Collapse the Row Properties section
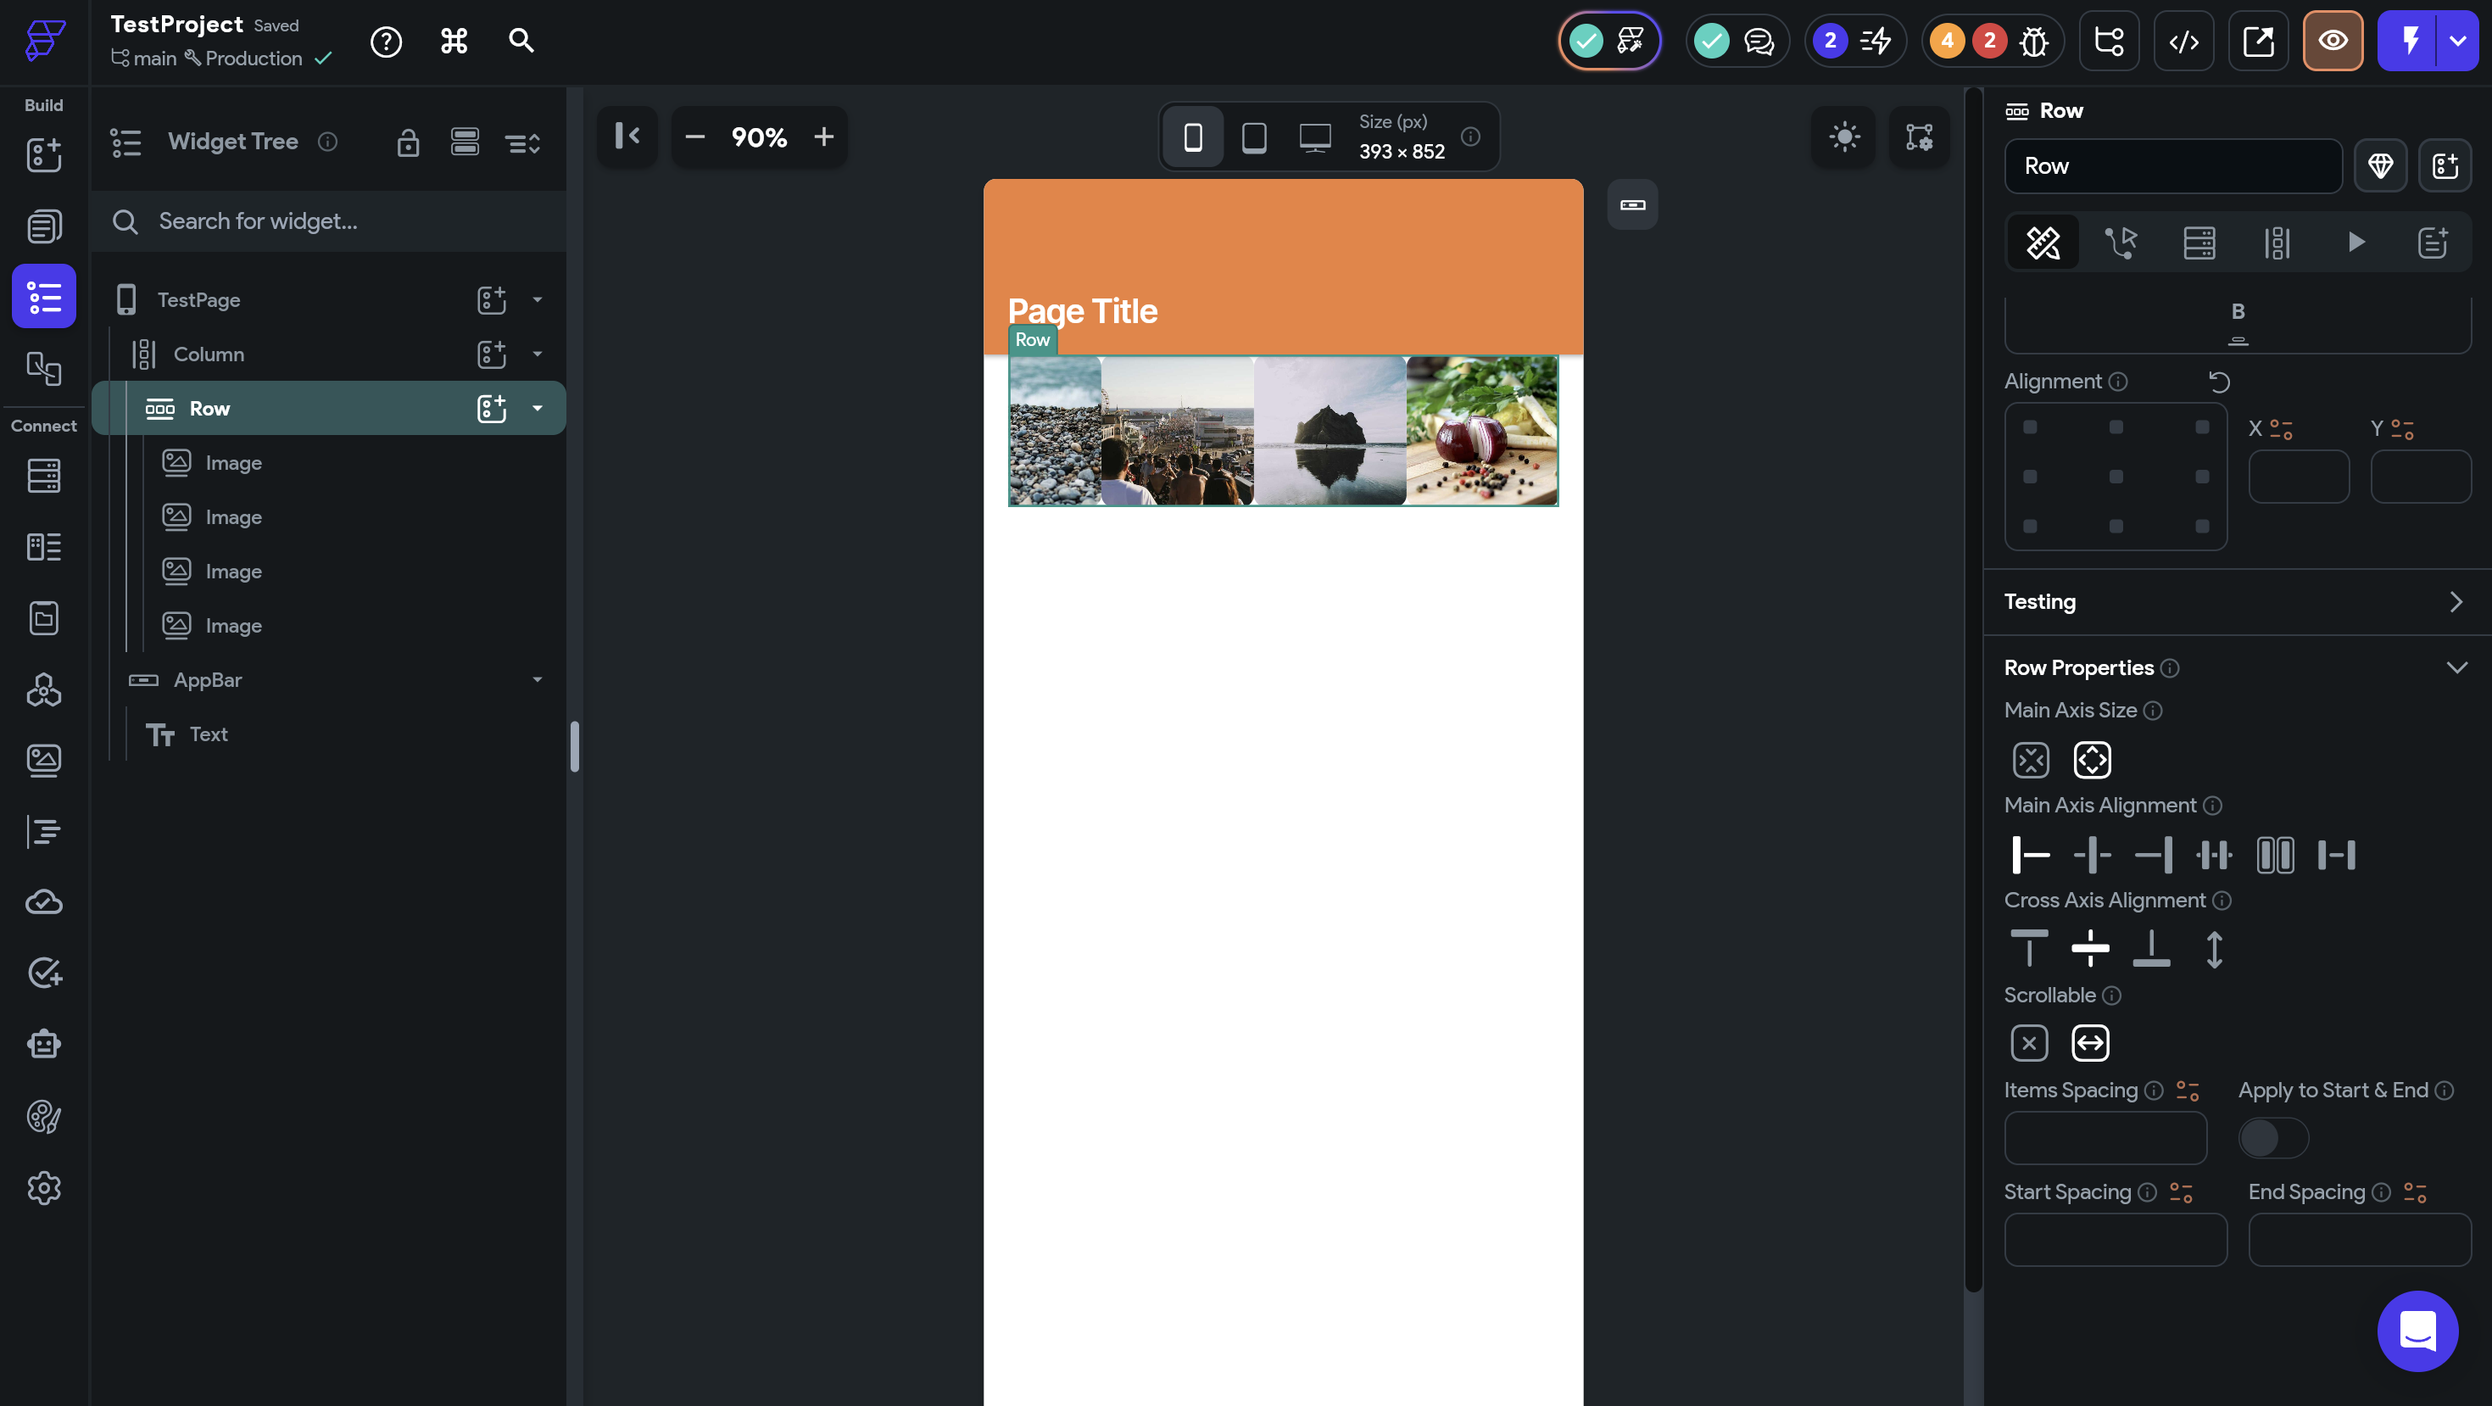The height and width of the screenshot is (1406, 2492). pos(2456,667)
